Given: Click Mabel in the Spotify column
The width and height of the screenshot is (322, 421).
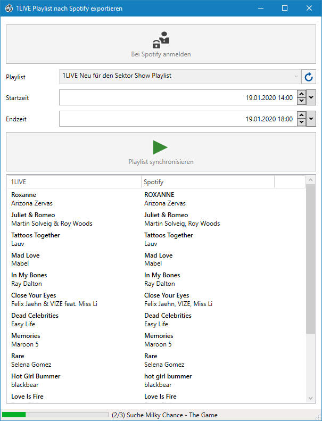Looking at the screenshot, I should click(153, 263).
